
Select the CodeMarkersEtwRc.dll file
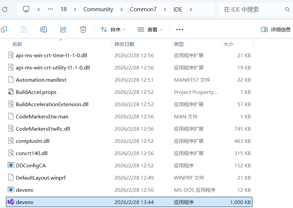129,129
